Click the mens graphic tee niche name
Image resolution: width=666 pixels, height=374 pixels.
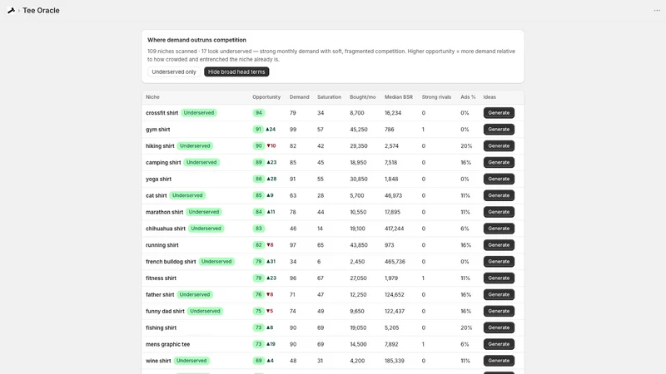click(x=168, y=344)
